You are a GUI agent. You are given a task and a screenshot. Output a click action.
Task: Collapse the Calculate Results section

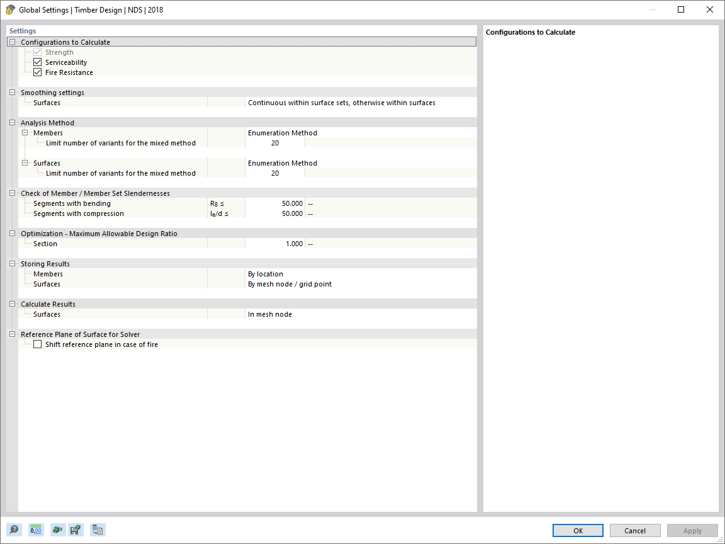pos(13,304)
